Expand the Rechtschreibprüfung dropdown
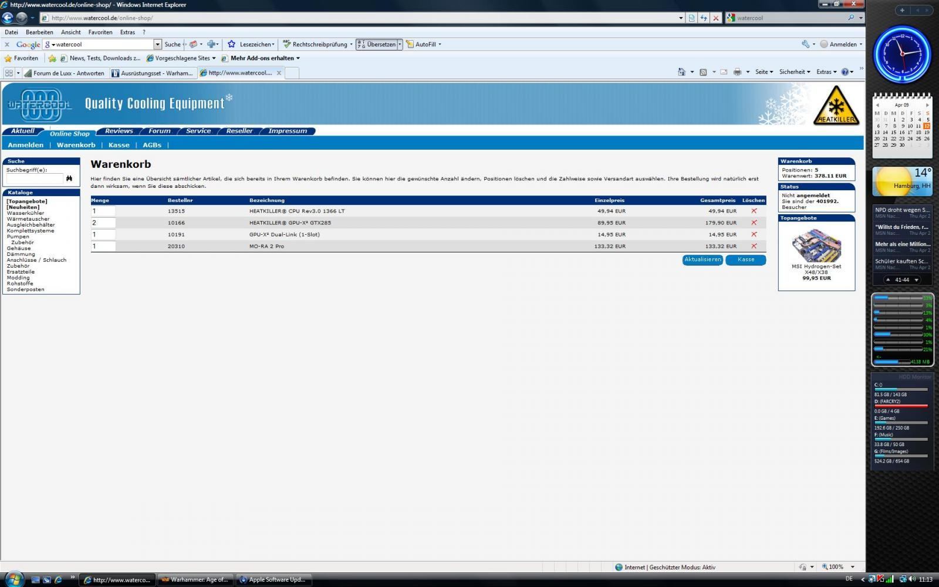 coord(352,44)
